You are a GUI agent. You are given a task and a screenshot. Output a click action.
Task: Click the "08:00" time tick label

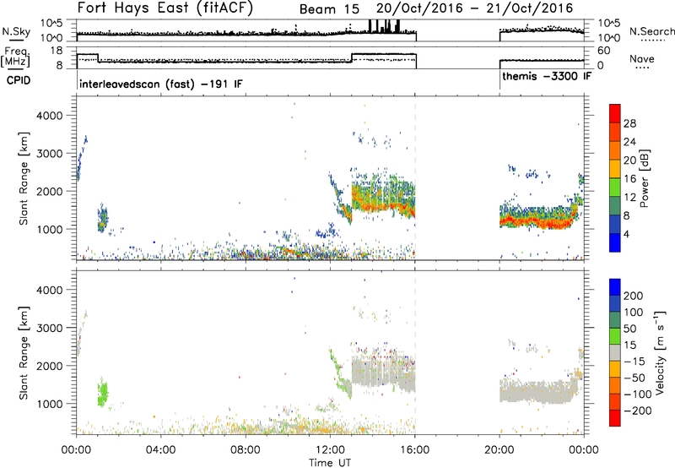246,450
